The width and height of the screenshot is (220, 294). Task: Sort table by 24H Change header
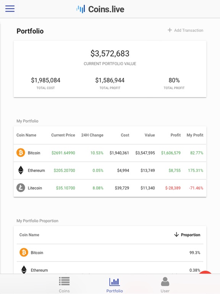(92, 135)
